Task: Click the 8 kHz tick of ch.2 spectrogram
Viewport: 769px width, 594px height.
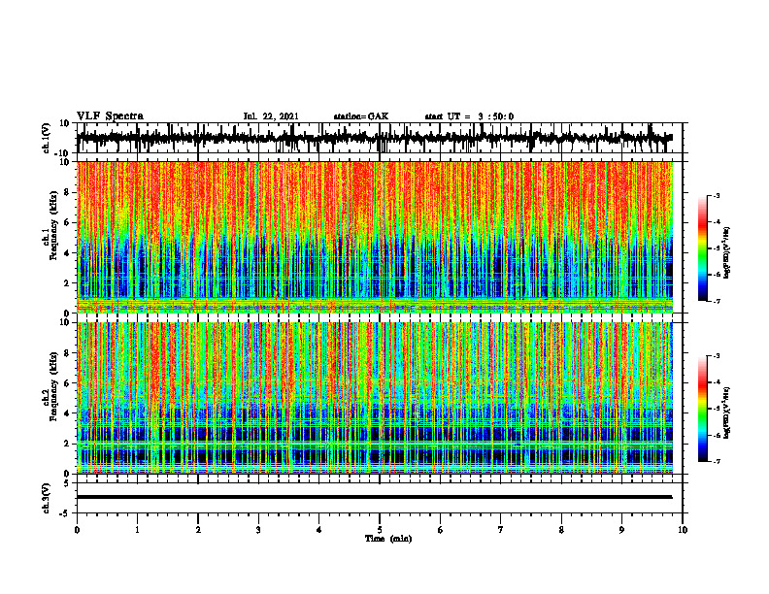Action: pyautogui.click(x=68, y=353)
